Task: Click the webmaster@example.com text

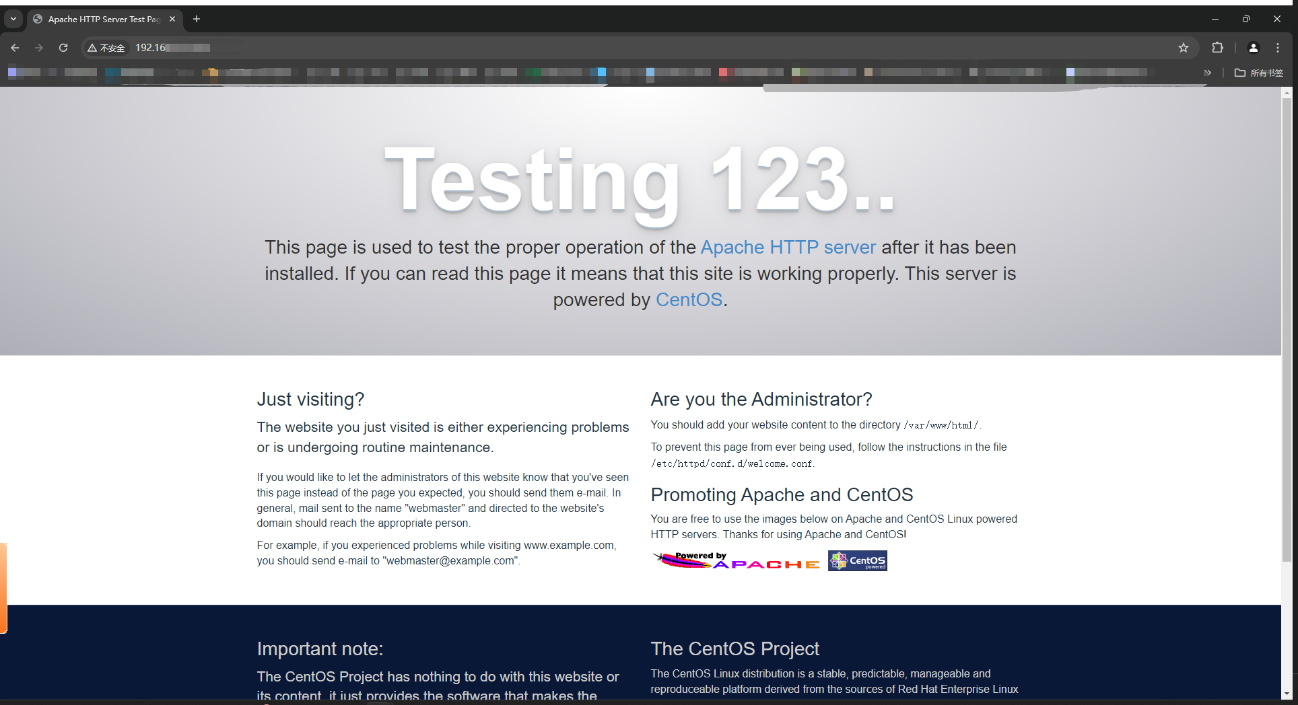Action: 449,561
